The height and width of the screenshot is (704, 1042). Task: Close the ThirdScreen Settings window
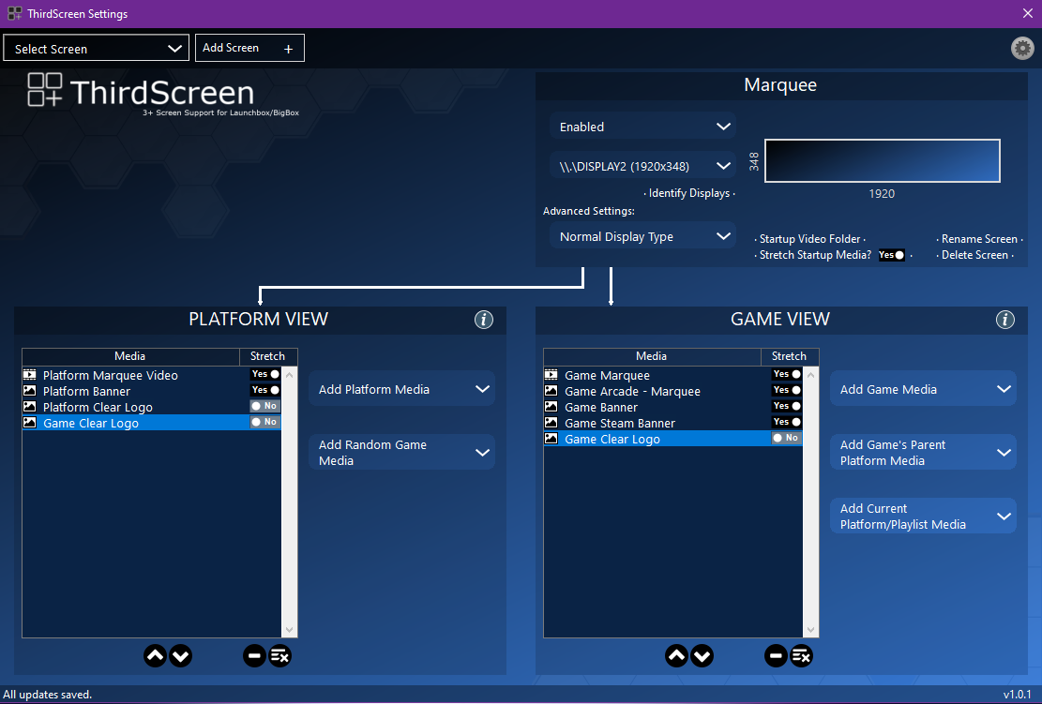(x=1027, y=13)
